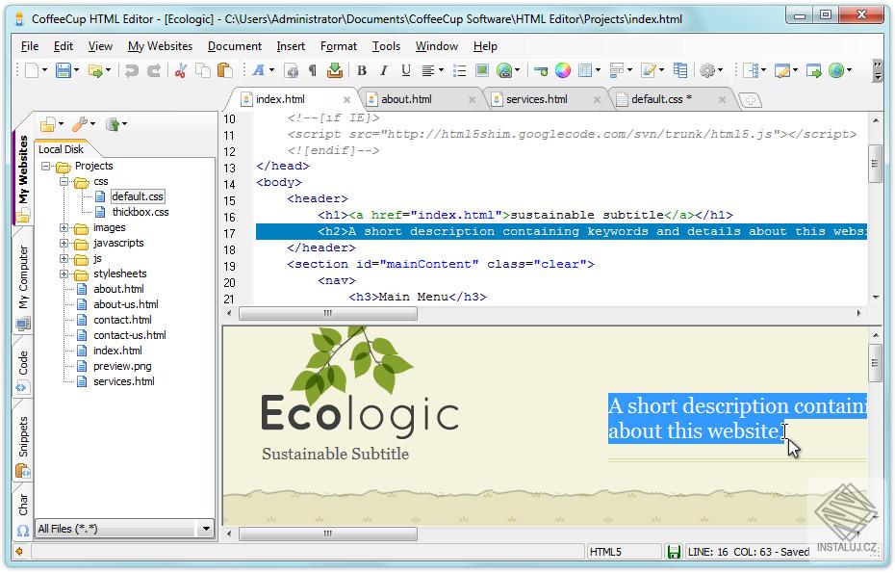The width and height of the screenshot is (895, 573).
Task: Click the HTML5 indicator in the status bar
Action: [x=609, y=551]
